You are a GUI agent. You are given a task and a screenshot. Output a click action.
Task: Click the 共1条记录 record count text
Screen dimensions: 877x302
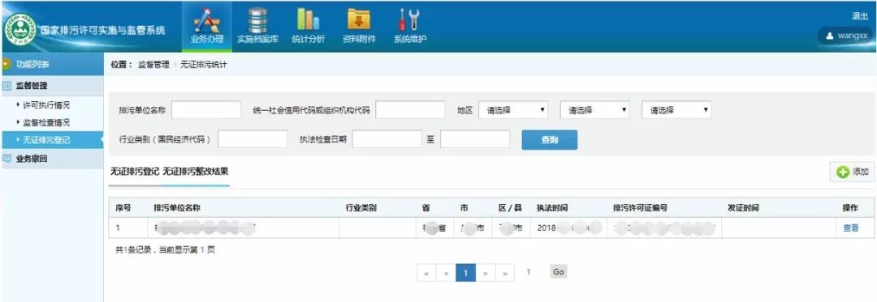coord(132,250)
